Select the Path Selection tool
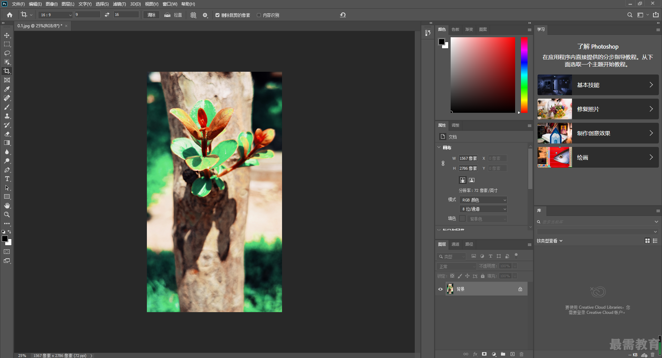The height and width of the screenshot is (358, 662). tap(7, 188)
